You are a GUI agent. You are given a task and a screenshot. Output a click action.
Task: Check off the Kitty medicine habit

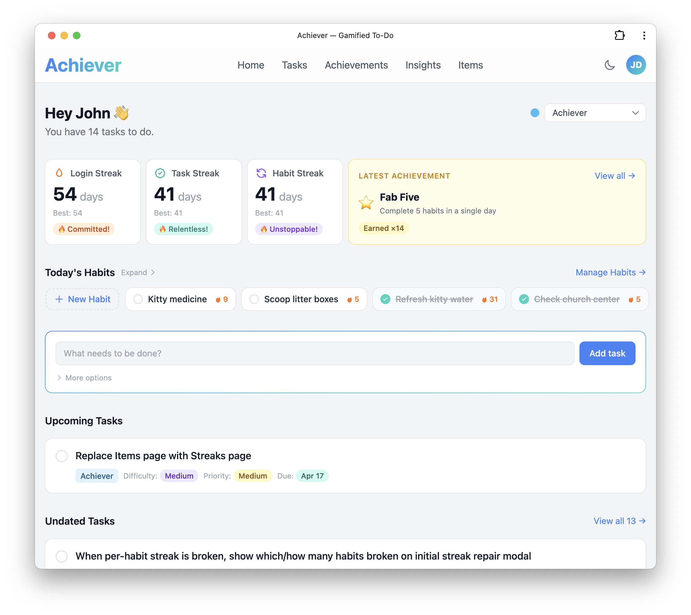[x=138, y=299]
